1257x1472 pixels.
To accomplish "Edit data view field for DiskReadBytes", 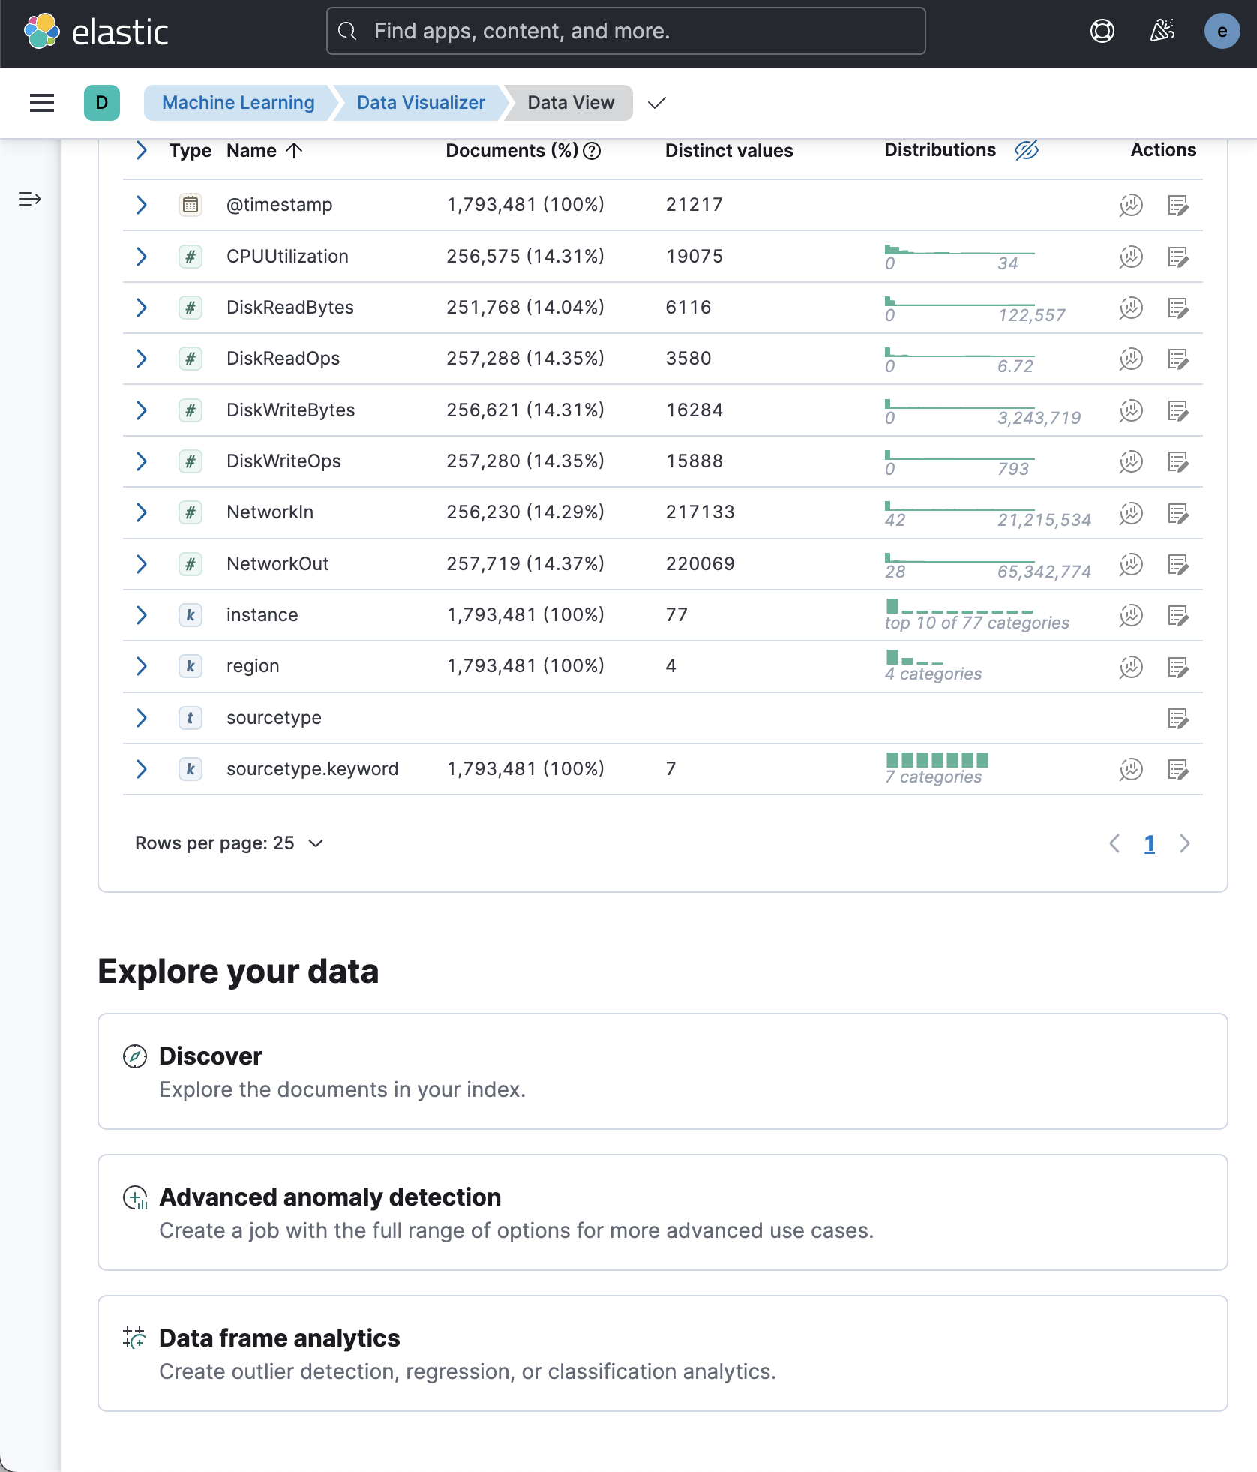I will [x=1178, y=308].
